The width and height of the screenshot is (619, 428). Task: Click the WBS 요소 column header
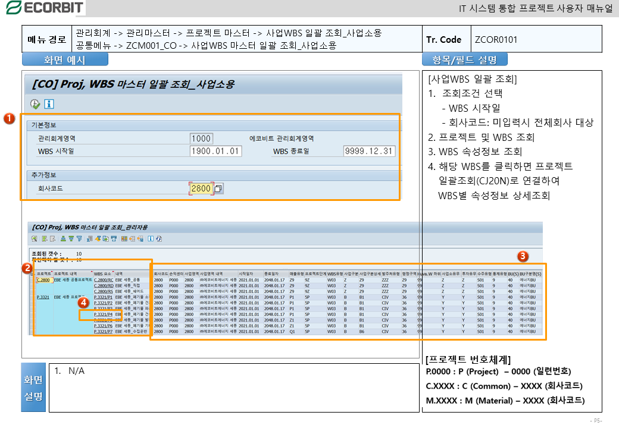(x=102, y=273)
